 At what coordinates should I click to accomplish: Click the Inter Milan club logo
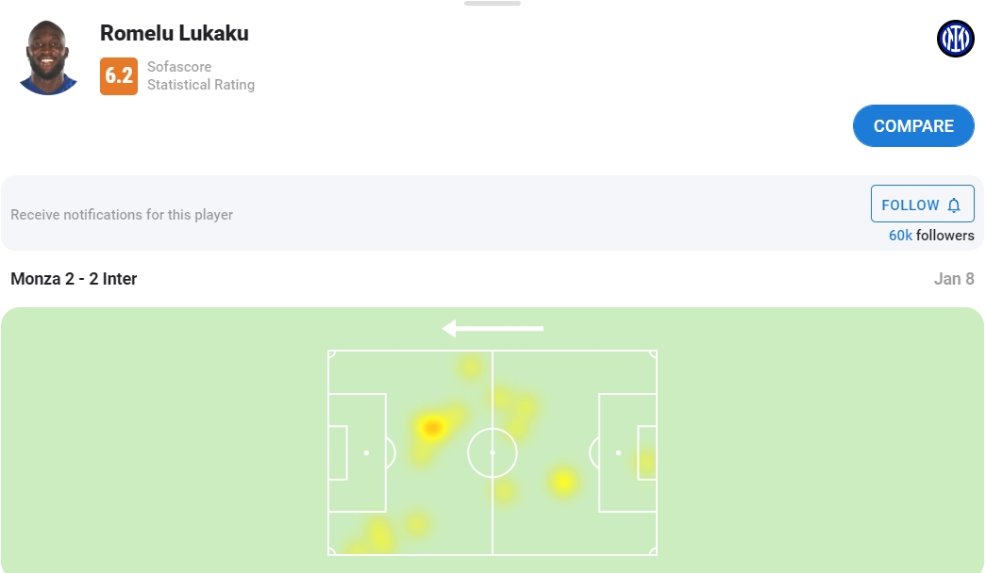[x=955, y=39]
